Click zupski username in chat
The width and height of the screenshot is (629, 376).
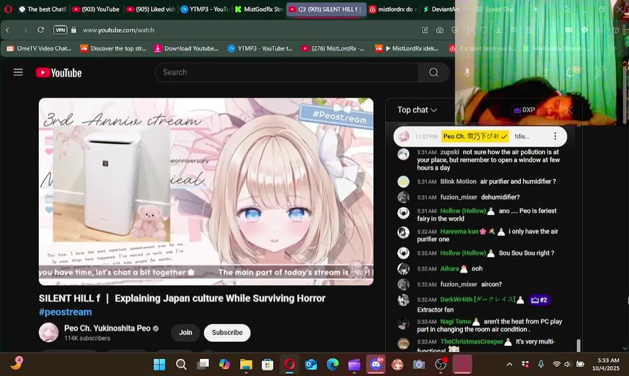click(x=450, y=152)
